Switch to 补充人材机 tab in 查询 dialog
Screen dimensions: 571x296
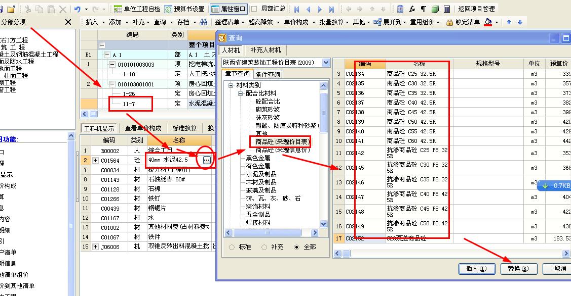coord(265,50)
